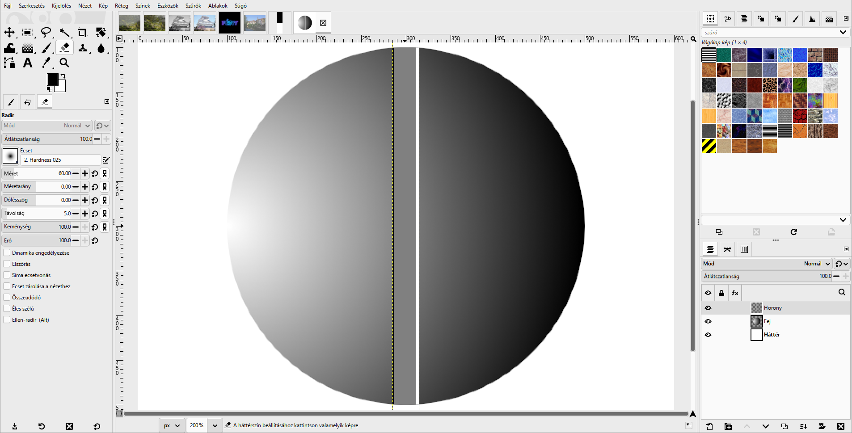
Task: Expand the szűrő filter dropdown
Action: (843, 32)
